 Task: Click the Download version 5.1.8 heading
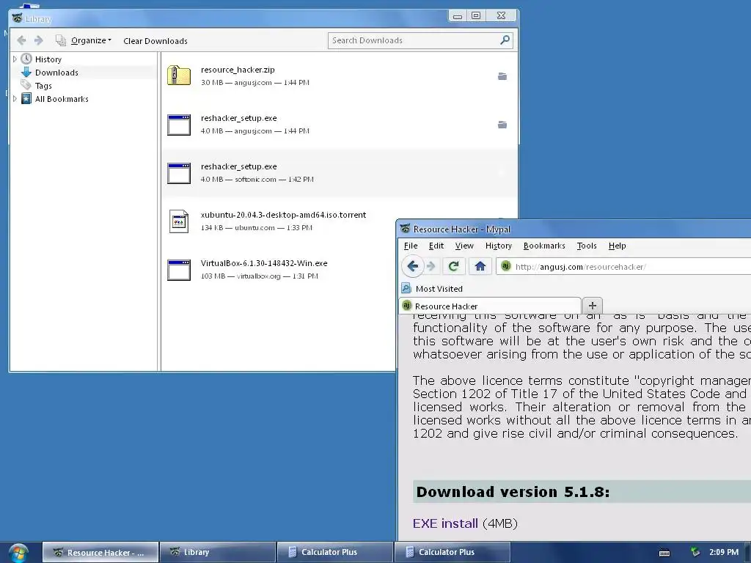pos(513,492)
